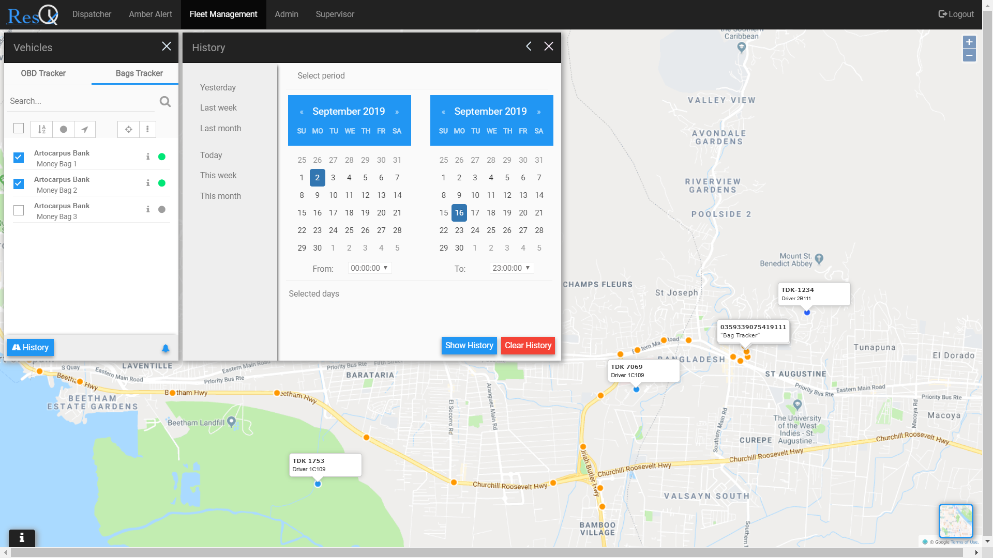The width and height of the screenshot is (993, 558).
Task: Toggle checkbox for Artocarpus Bank Money Bag 1
Action: 19,157
